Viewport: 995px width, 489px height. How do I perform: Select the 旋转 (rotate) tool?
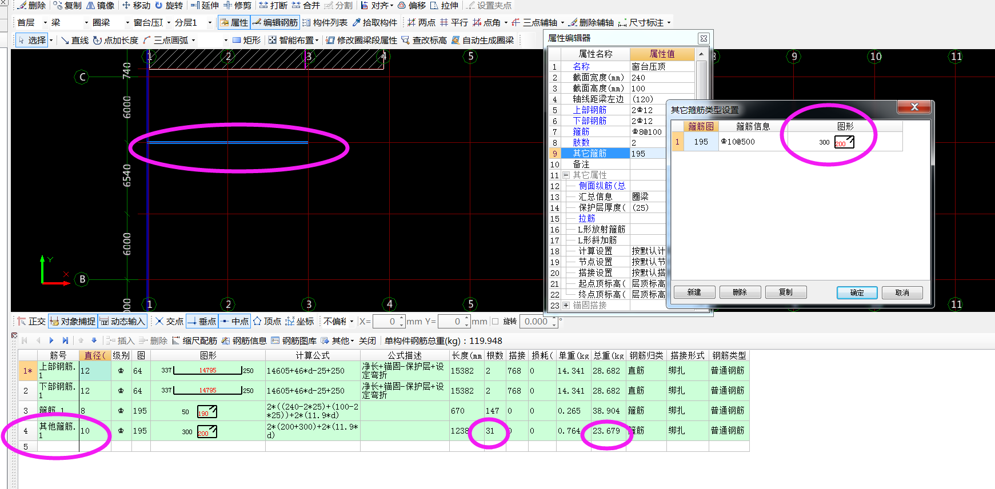pyautogui.click(x=169, y=5)
